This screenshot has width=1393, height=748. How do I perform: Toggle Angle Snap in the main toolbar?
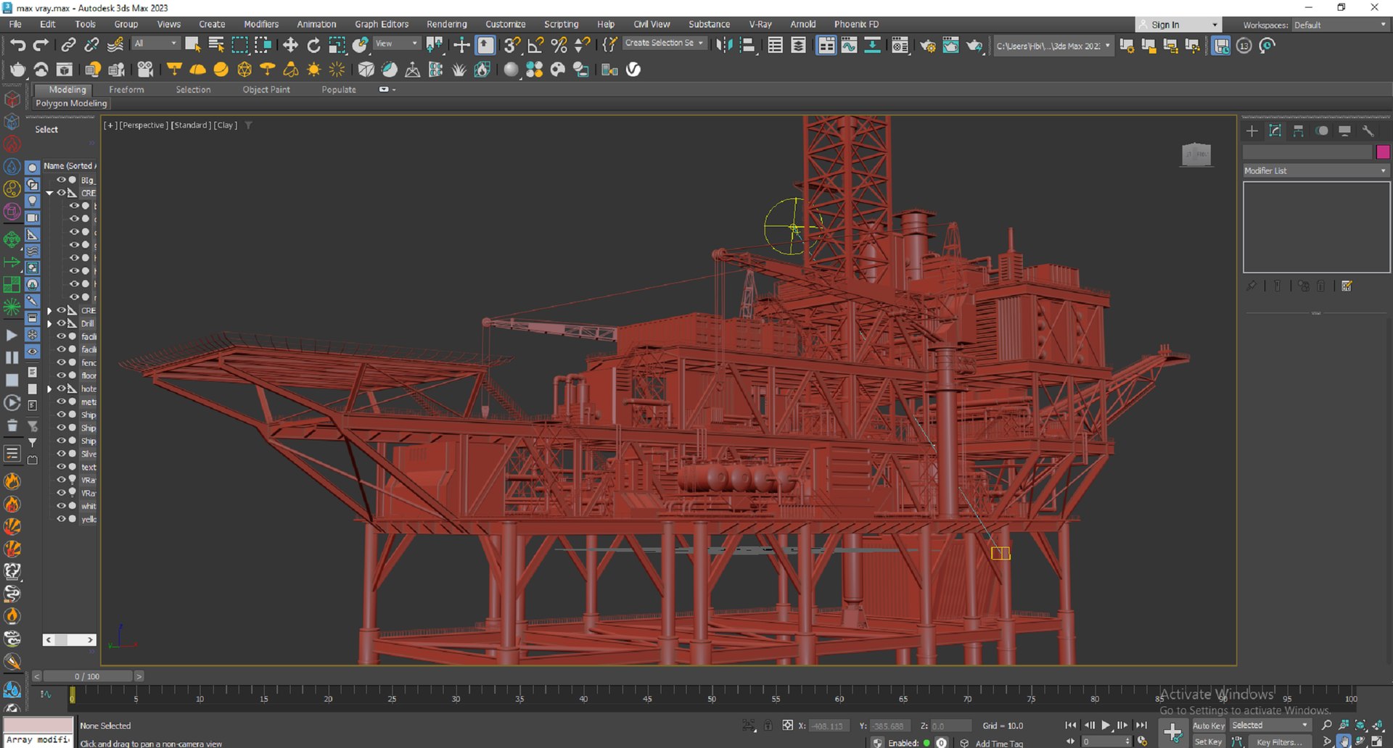[535, 45]
